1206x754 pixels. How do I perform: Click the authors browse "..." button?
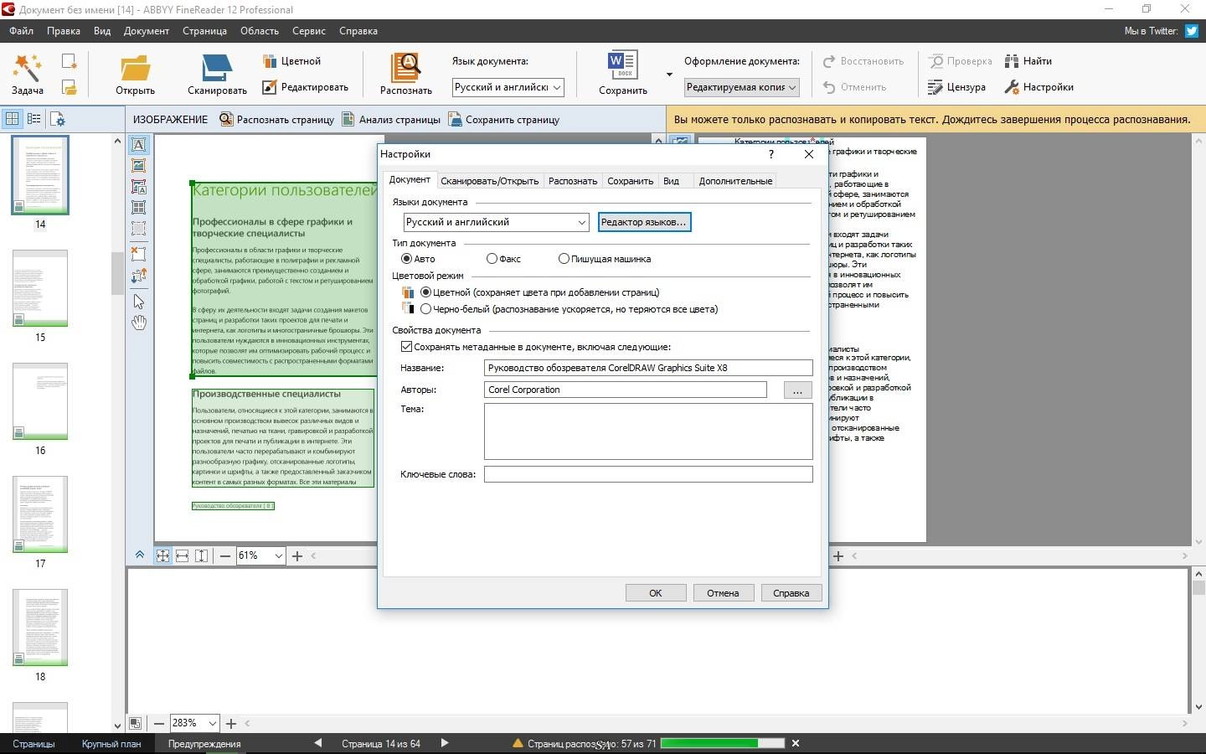point(797,390)
